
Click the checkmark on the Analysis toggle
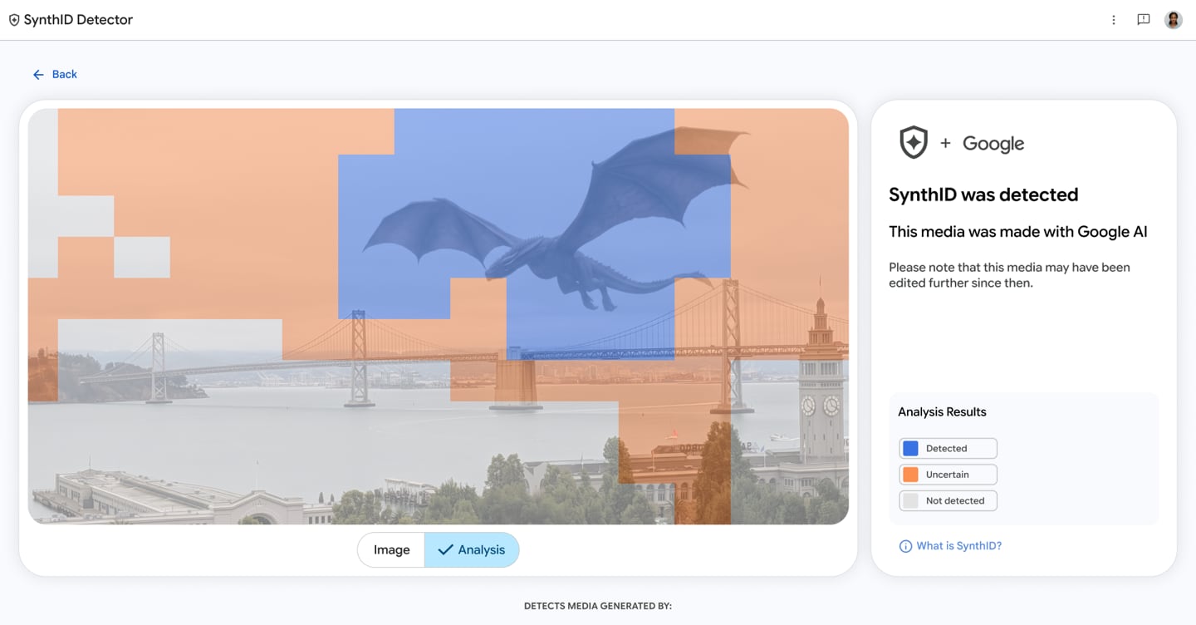445,549
